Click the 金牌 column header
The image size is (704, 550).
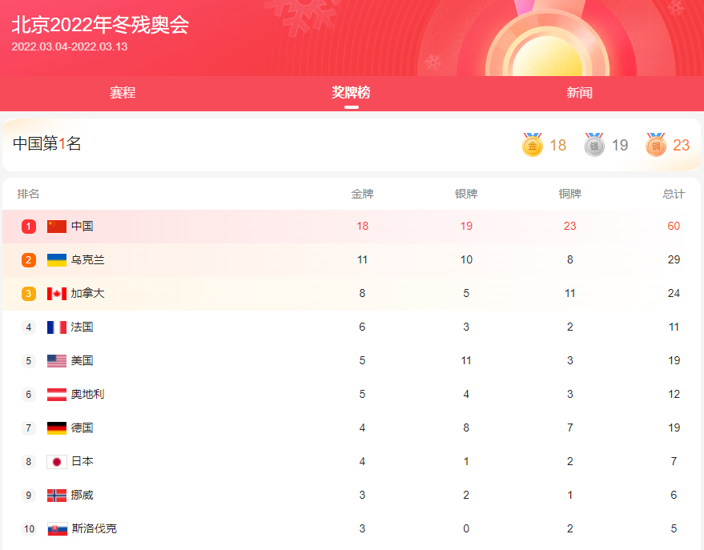tap(362, 195)
